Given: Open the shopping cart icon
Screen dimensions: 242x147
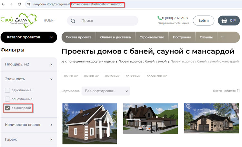Looking at the screenshot, I should click(224, 21).
